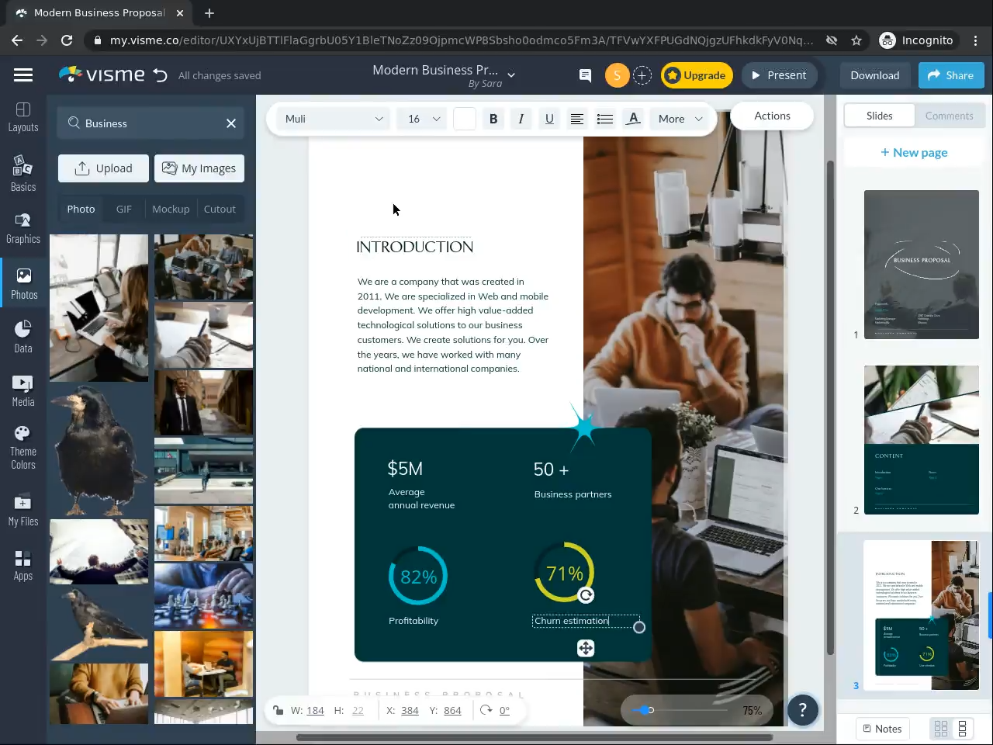Open the browser three-dot menu
This screenshot has width=993, height=745.
click(x=977, y=40)
